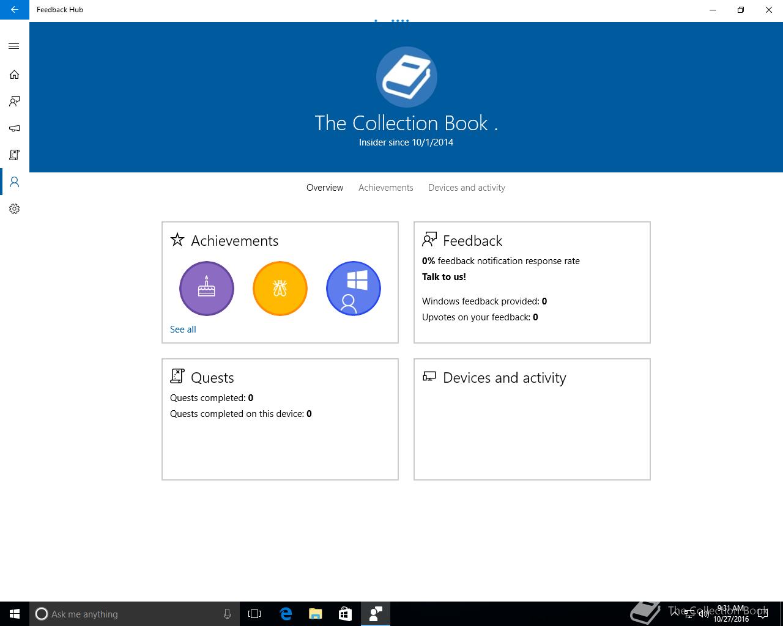The image size is (783, 626).
Task: Go back with the back arrow
Action: point(14,10)
